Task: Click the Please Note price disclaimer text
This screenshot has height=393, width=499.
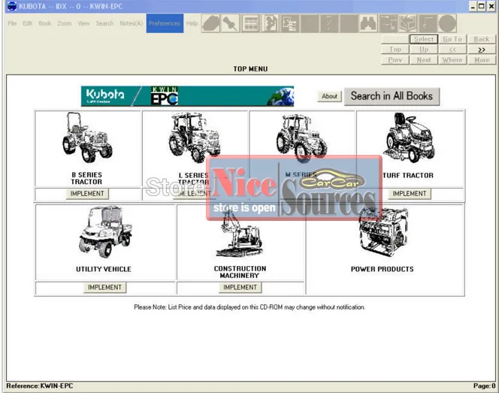Action: 249,307
